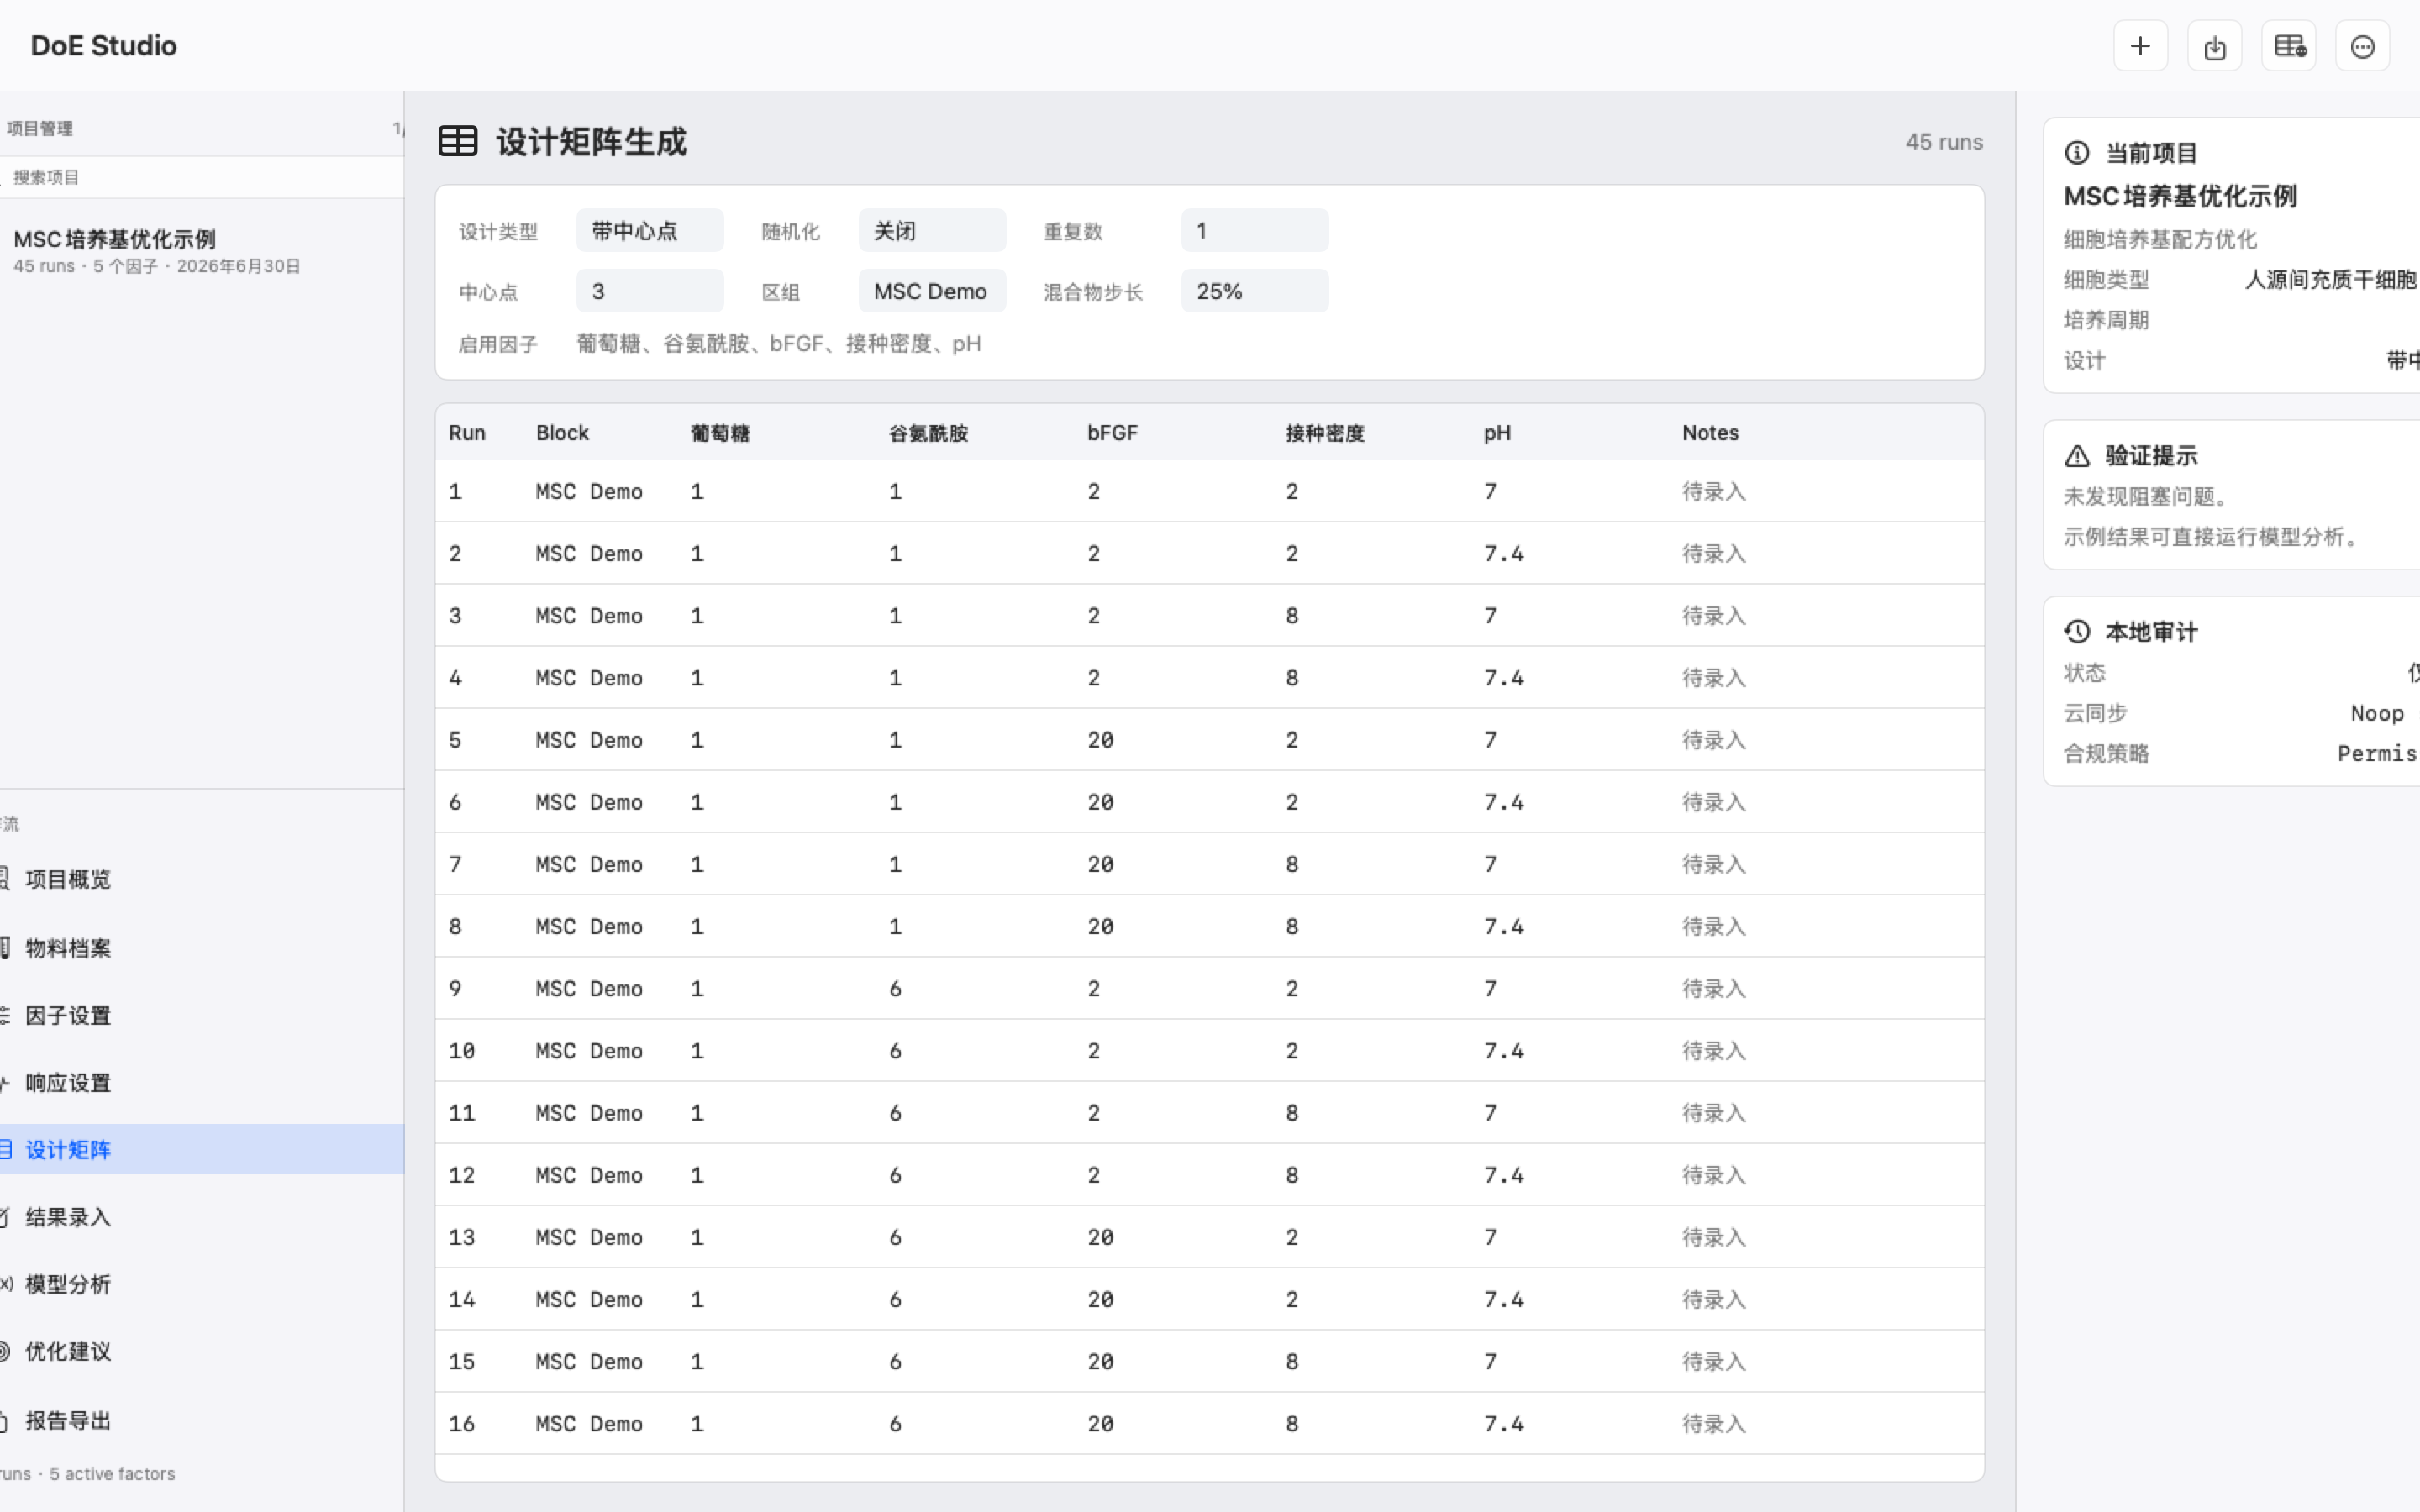Click the 重复数 field showing 1

point(1254,231)
